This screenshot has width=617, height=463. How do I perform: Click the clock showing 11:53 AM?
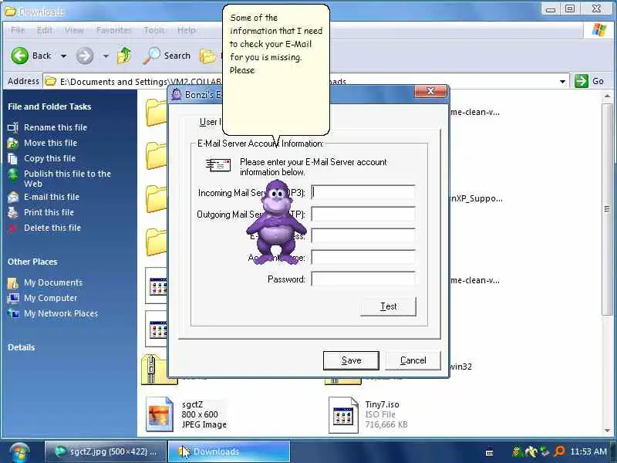tap(588, 451)
